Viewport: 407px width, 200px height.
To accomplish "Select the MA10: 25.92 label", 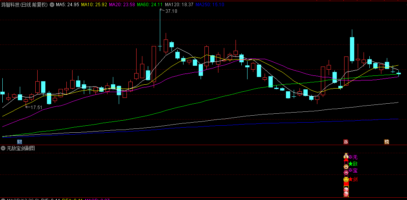I will tap(94, 4).
